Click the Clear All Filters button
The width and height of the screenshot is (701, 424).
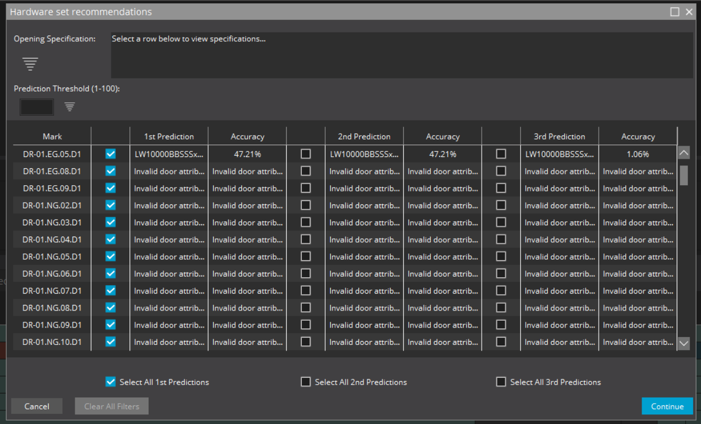coord(111,406)
